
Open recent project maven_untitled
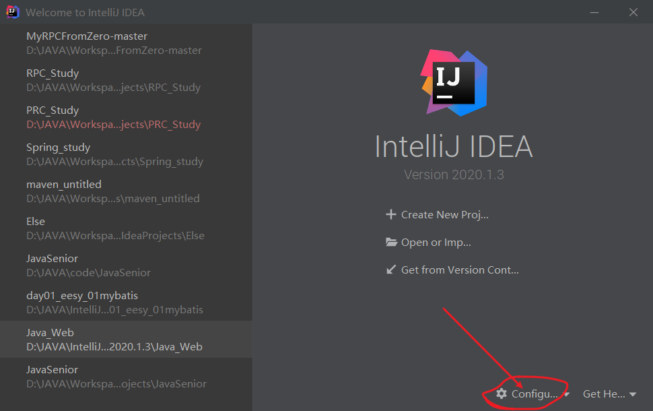click(126, 191)
